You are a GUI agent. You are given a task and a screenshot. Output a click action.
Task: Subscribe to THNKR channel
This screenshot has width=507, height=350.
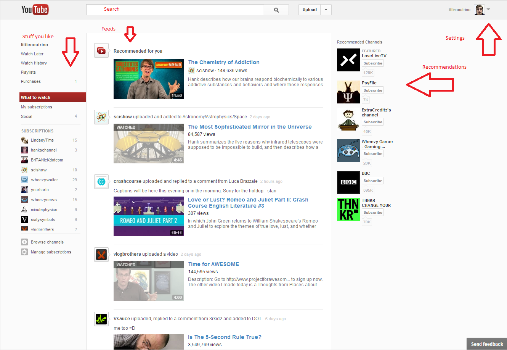(x=372, y=213)
